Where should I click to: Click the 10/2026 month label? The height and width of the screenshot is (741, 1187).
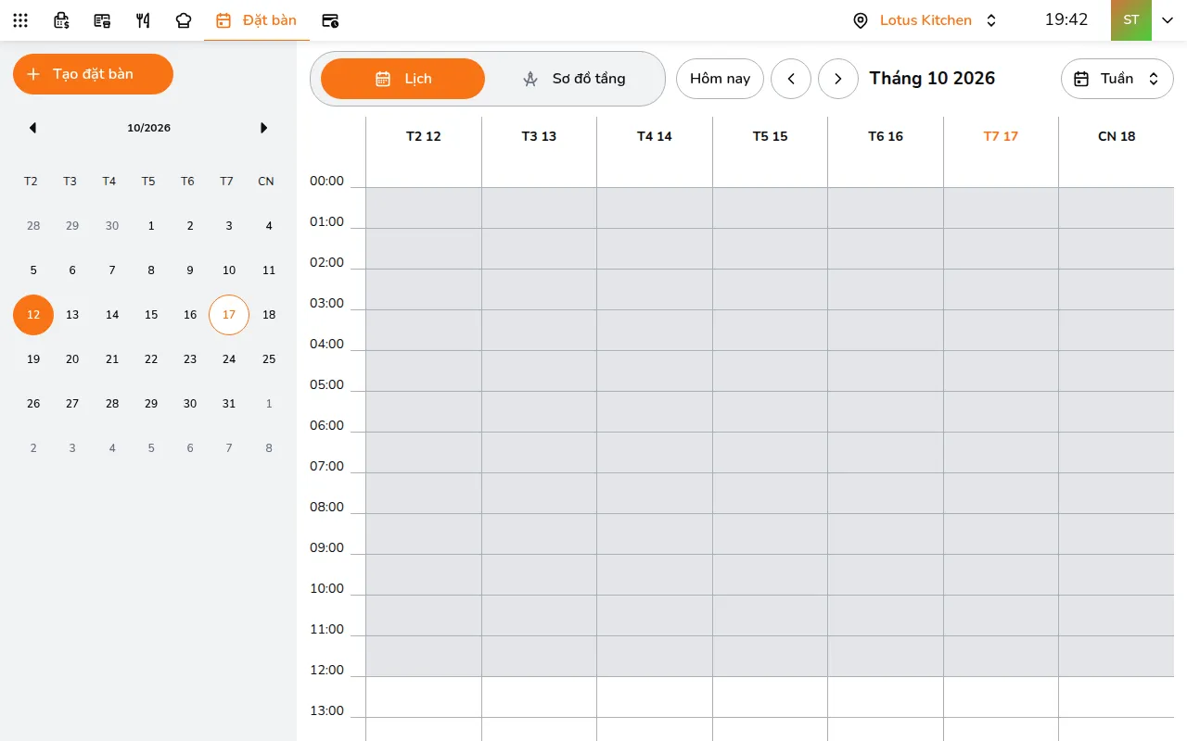coord(148,128)
